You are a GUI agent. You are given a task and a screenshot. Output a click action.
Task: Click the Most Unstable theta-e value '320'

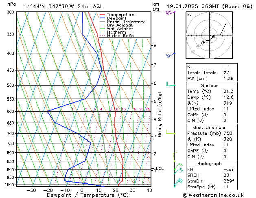[x=228, y=139]
